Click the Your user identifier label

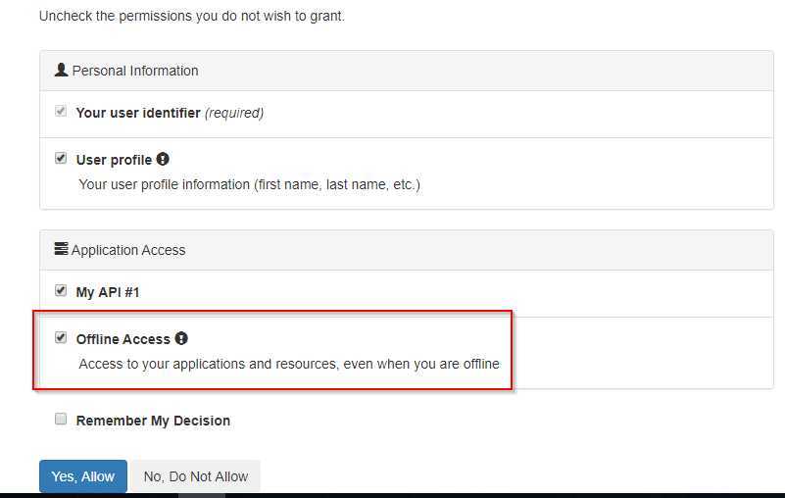[138, 113]
